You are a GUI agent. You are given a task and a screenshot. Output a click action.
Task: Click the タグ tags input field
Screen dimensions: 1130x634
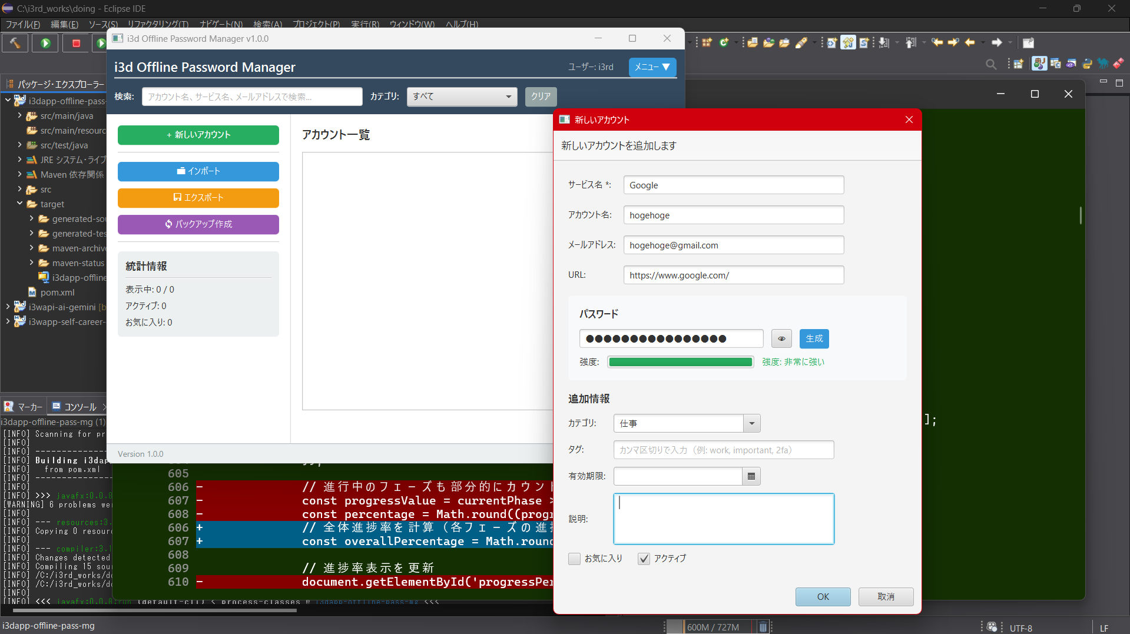(723, 450)
